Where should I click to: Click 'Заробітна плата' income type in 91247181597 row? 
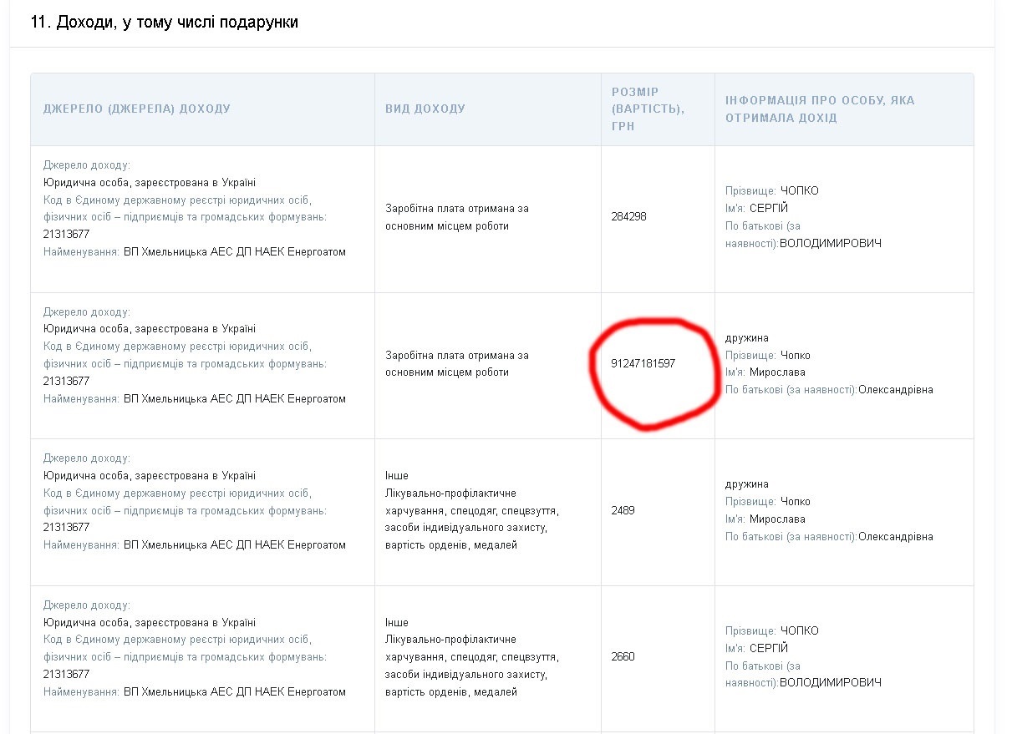click(457, 364)
